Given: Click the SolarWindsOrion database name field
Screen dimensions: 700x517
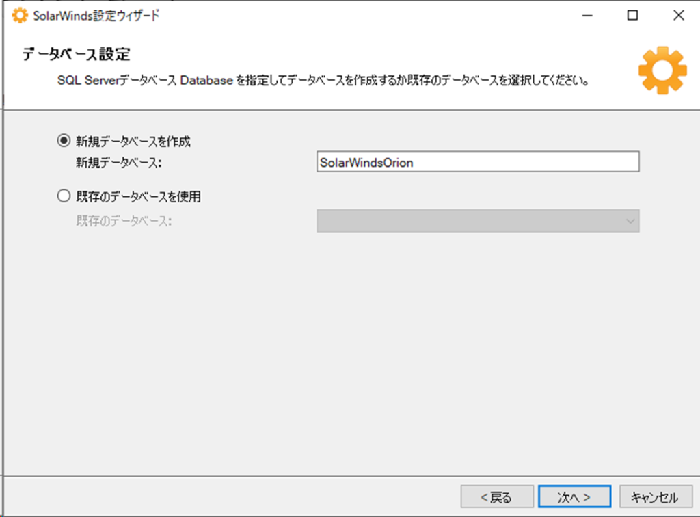Looking at the screenshot, I should (478, 161).
